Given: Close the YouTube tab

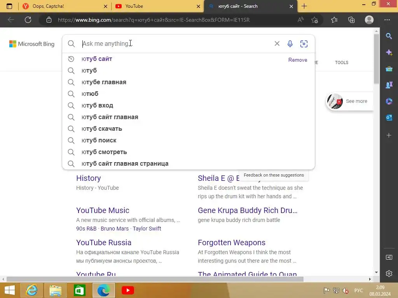Looking at the screenshot, I should click(x=199, y=6).
